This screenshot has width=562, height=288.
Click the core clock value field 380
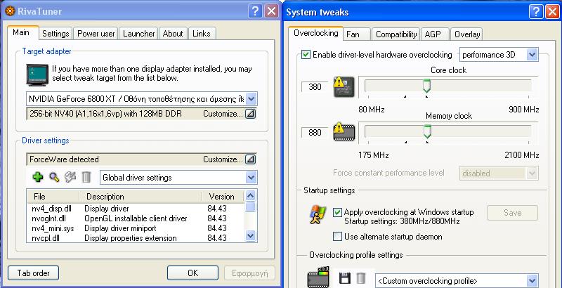(315, 86)
